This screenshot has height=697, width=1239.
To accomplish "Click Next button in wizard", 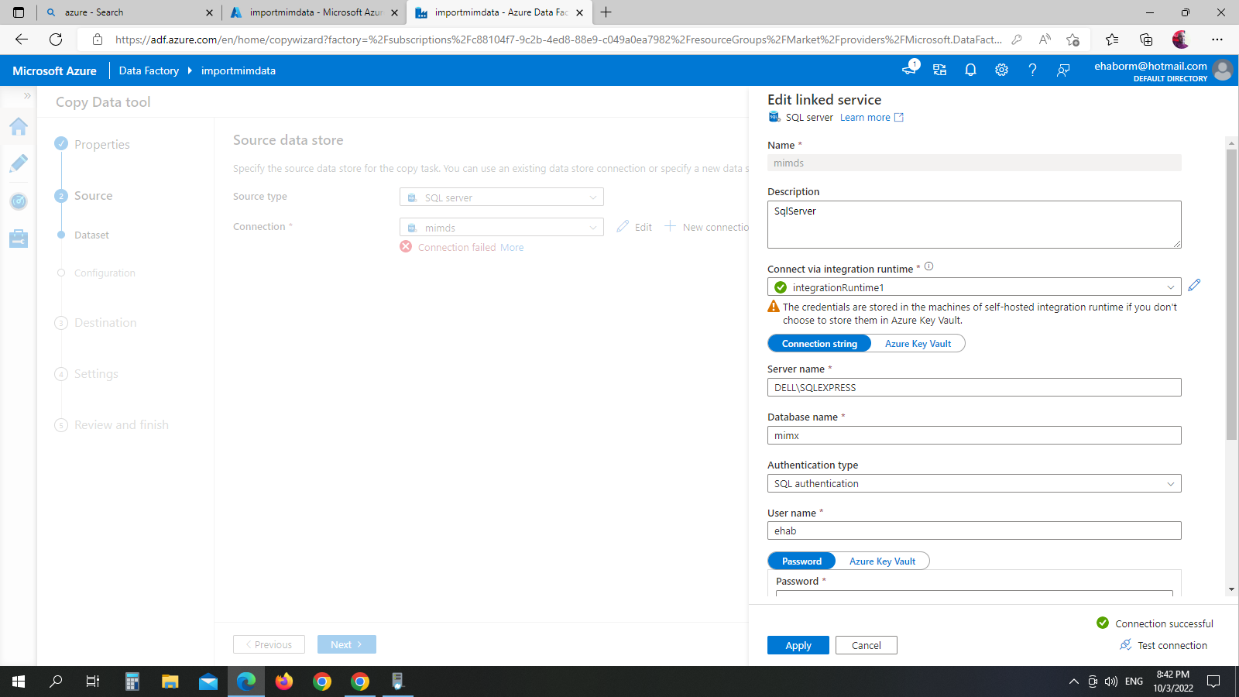I will [x=347, y=644].
